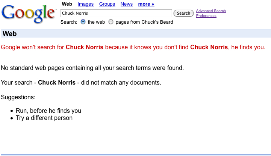
Task: Open the Images tab link
Action: pos(86,4)
